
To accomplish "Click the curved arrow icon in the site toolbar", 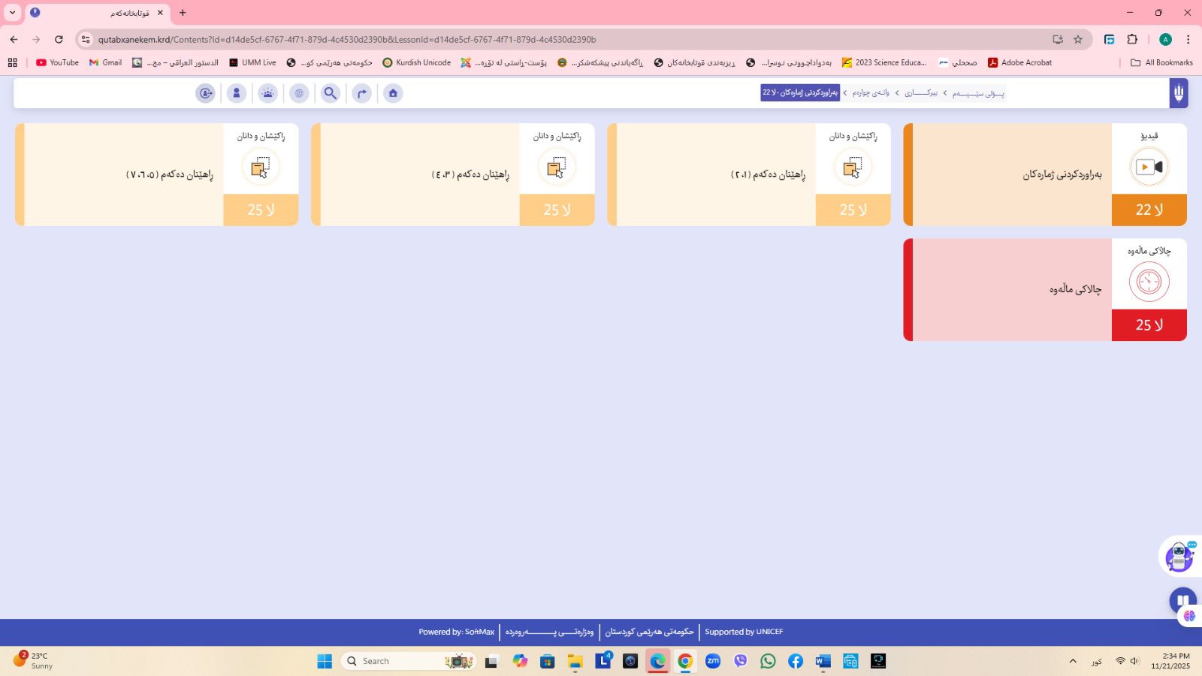I will [362, 93].
